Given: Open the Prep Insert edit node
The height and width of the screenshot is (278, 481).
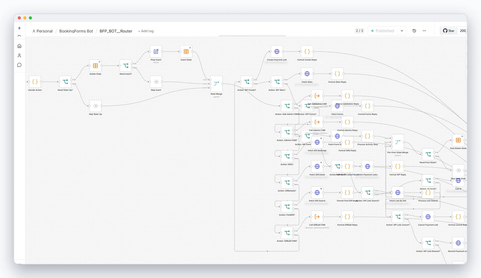Looking at the screenshot, I should click(x=156, y=52).
